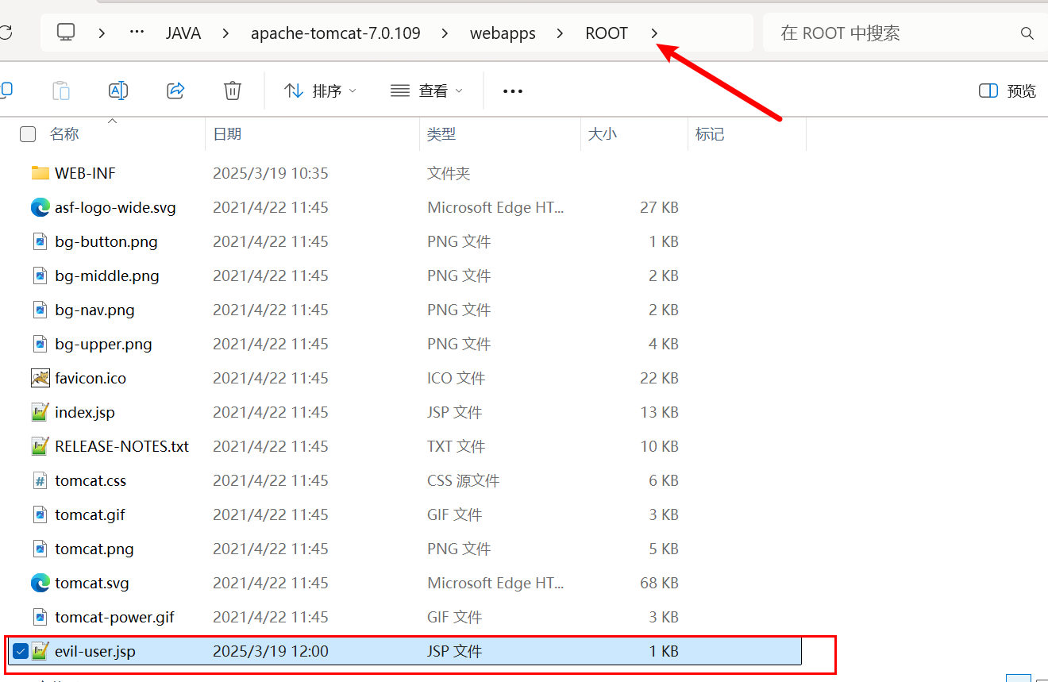The height and width of the screenshot is (682, 1048).
Task: Click the delete trash can icon
Action: pos(232,91)
